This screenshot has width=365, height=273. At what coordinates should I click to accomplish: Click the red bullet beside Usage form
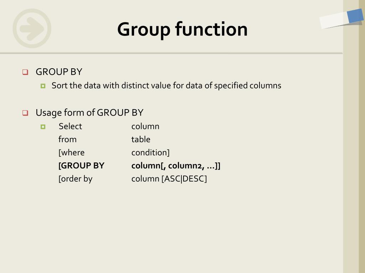tap(25, 113)
